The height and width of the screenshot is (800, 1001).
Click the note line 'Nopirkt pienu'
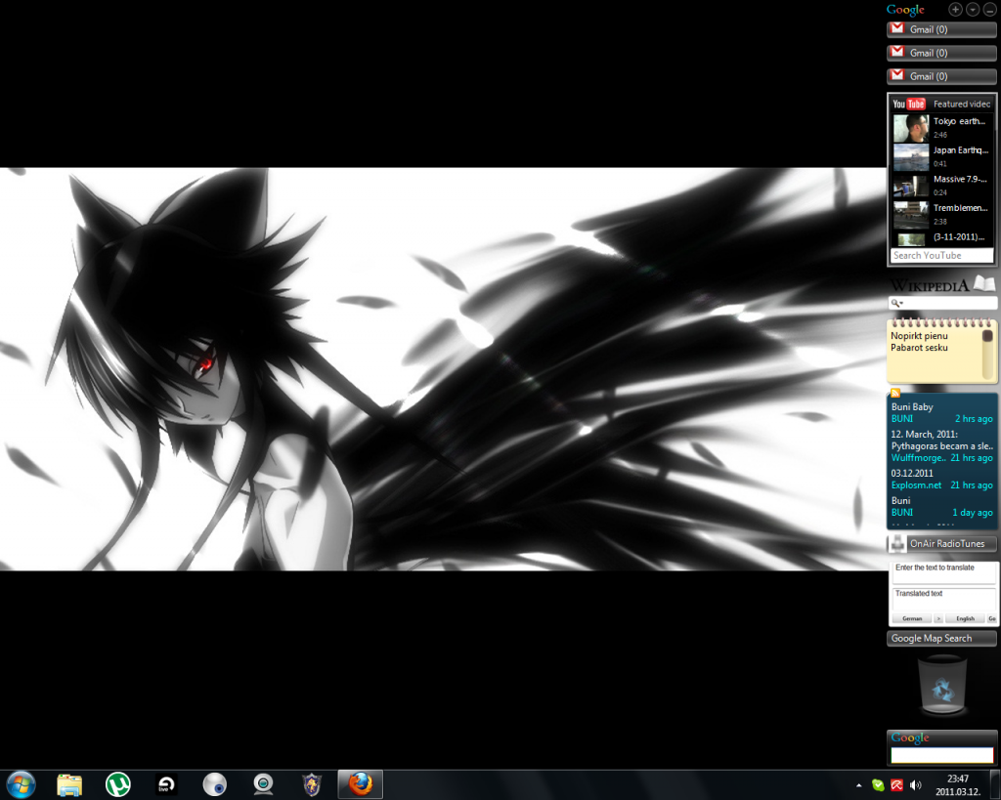pos(919,336)
